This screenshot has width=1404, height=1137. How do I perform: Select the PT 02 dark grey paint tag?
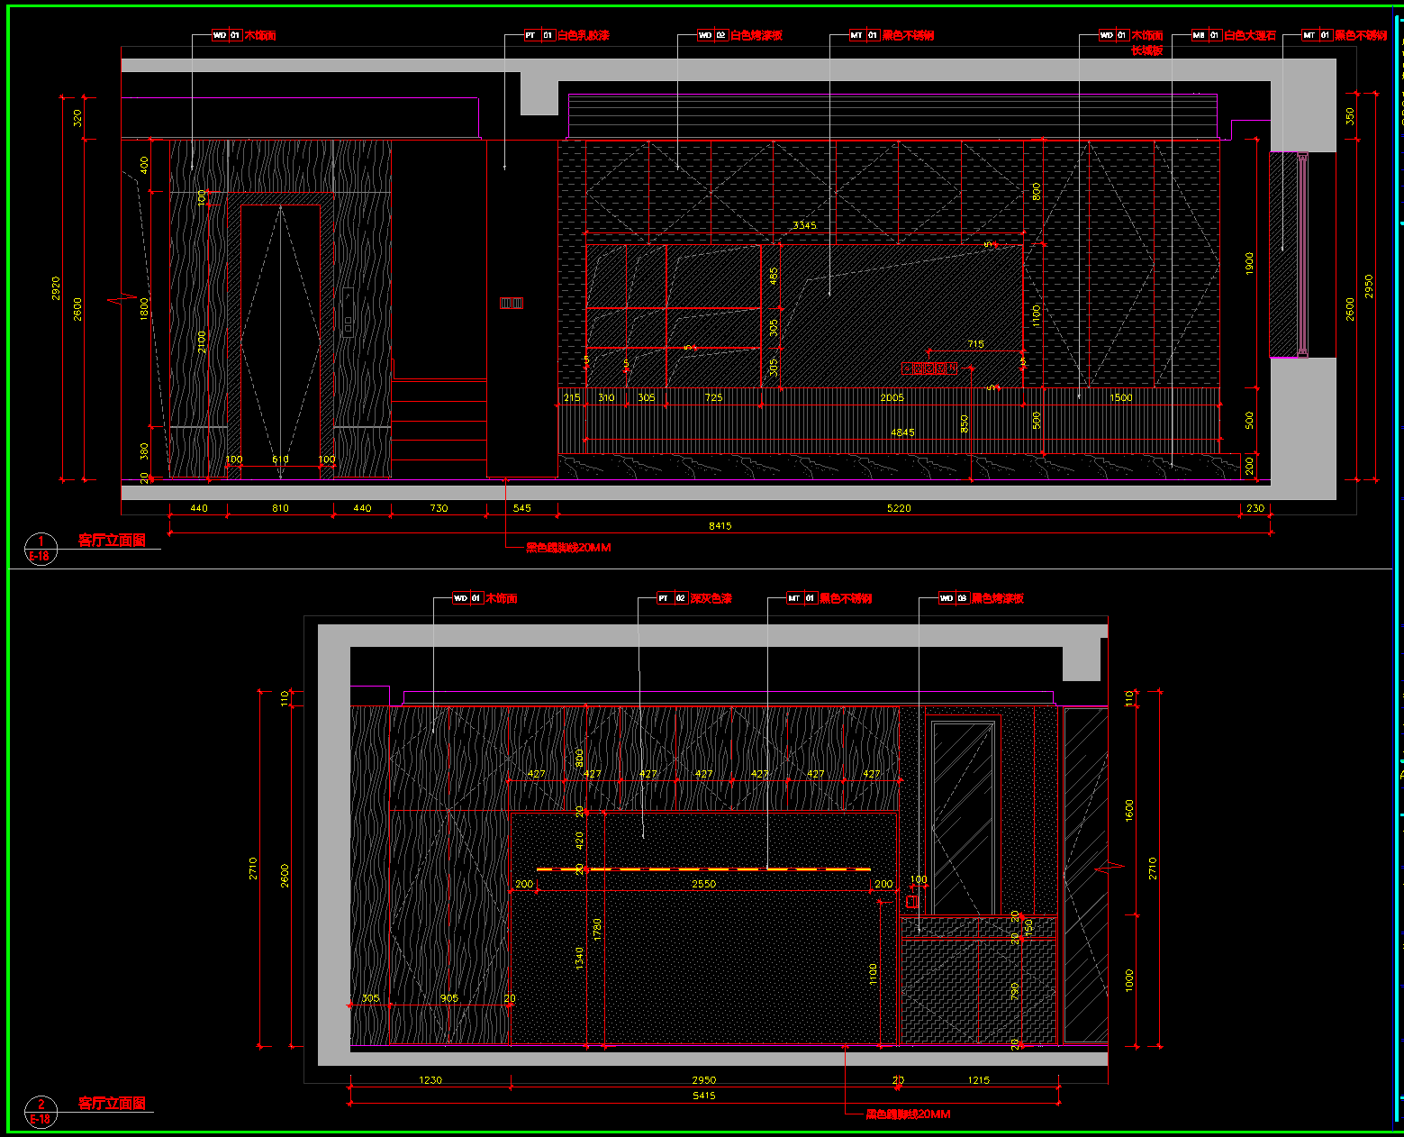(694, 598)
